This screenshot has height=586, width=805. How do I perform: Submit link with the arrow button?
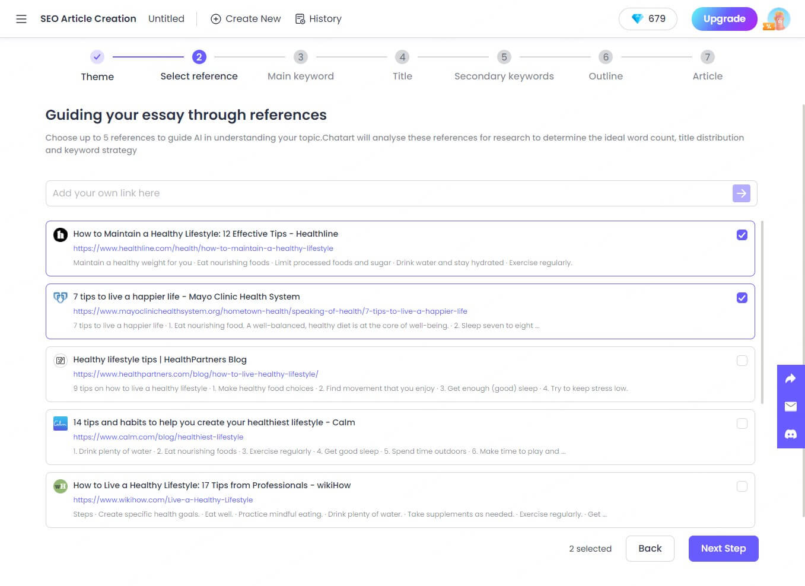(741, 193)
